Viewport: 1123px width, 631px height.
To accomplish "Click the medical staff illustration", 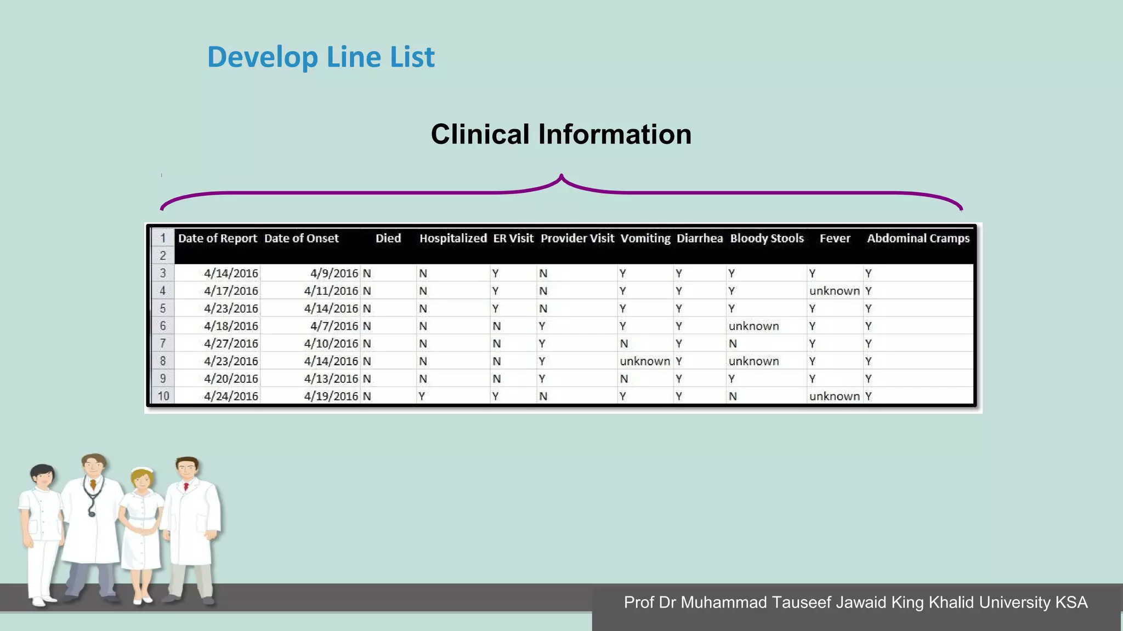I will [120, 530].
